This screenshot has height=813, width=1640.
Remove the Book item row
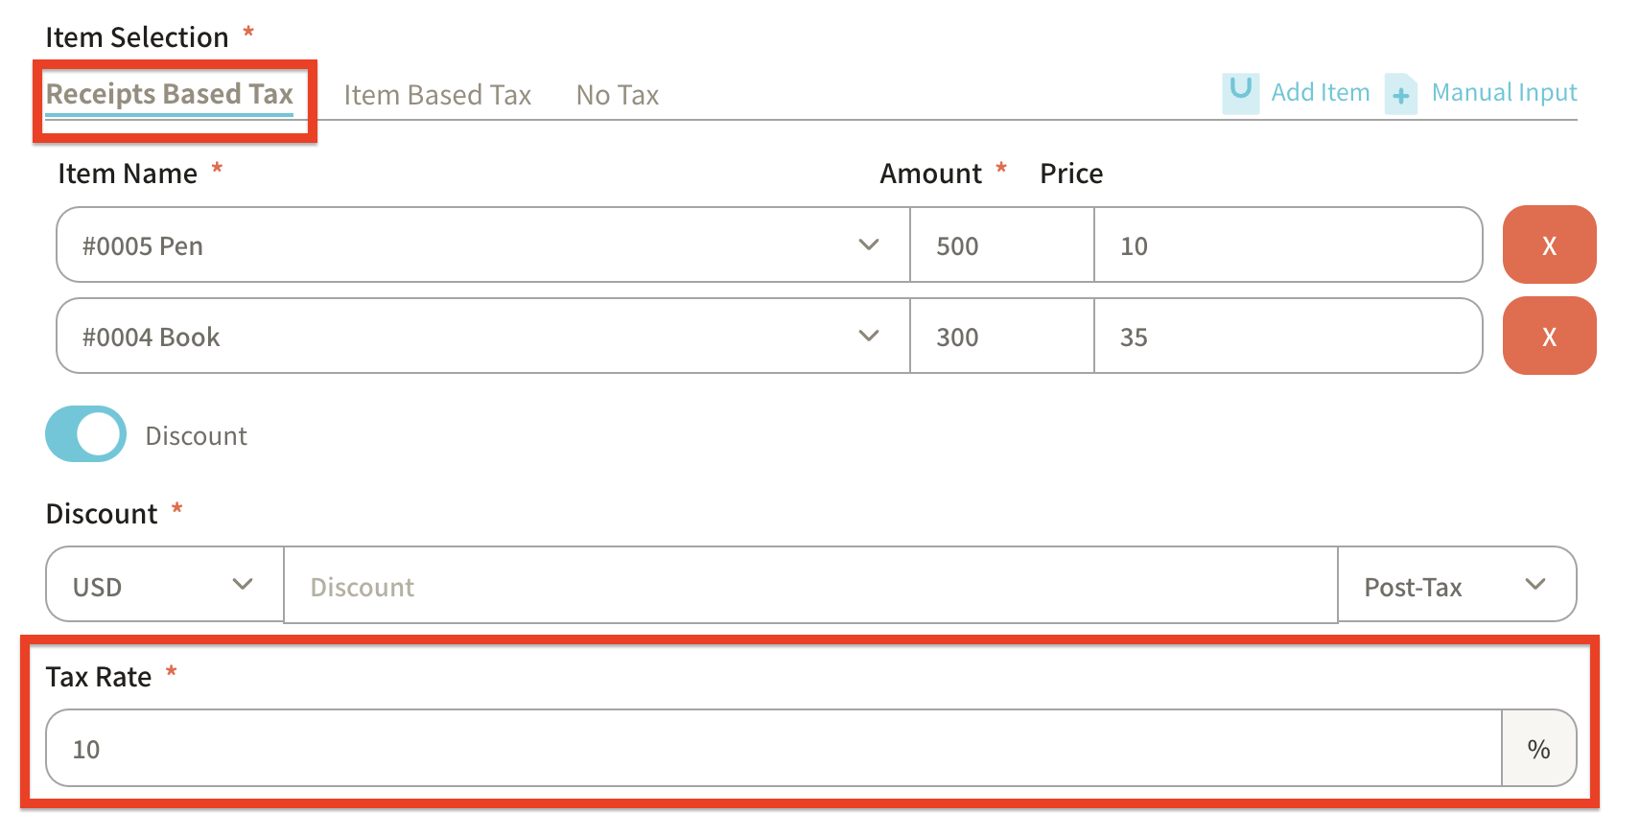pyautogui.click(x=1548, y=337)
